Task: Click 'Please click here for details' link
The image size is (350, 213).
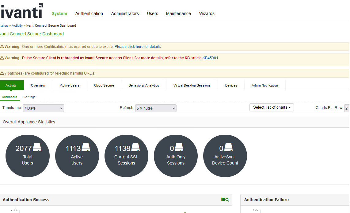Action: tap(138, 47)
